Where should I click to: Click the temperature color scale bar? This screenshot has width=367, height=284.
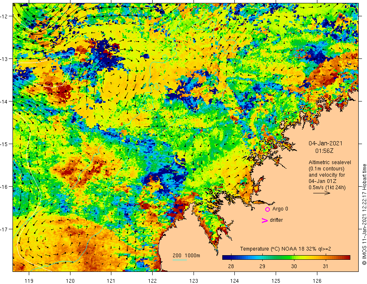click(286, 258)
